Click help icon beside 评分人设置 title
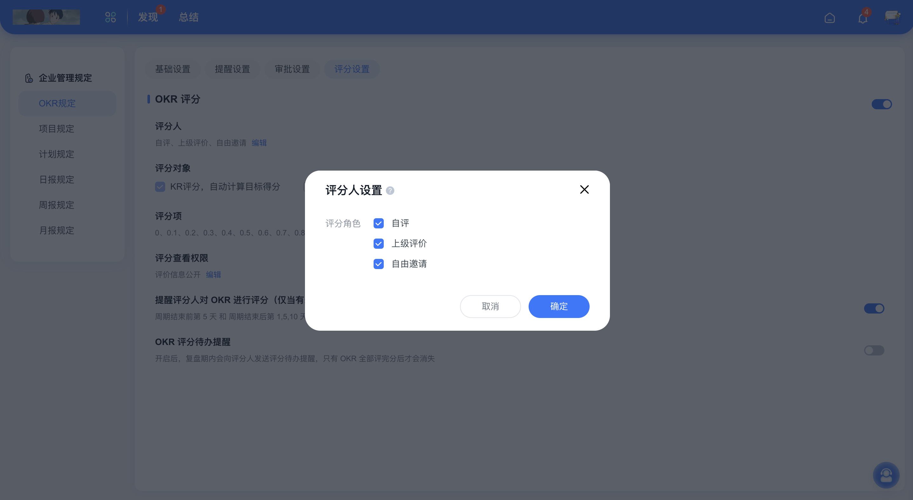 pos(390,191)
